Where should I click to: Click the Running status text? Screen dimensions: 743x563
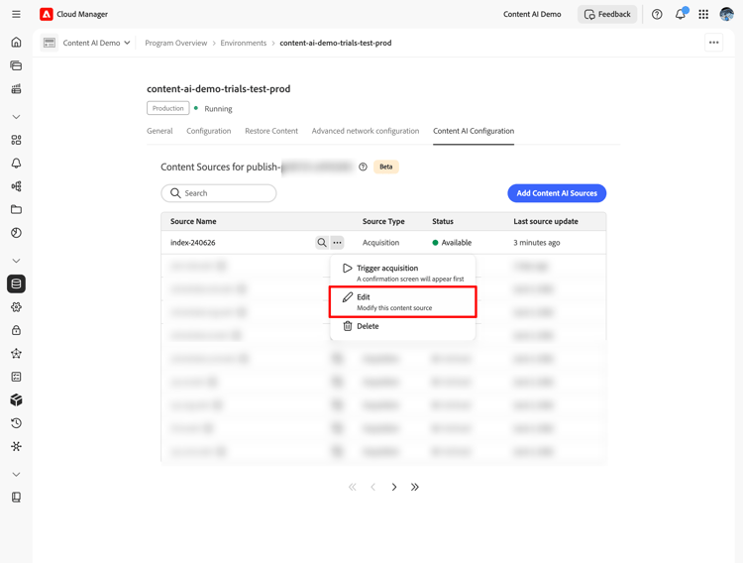[x=218, y=109]
